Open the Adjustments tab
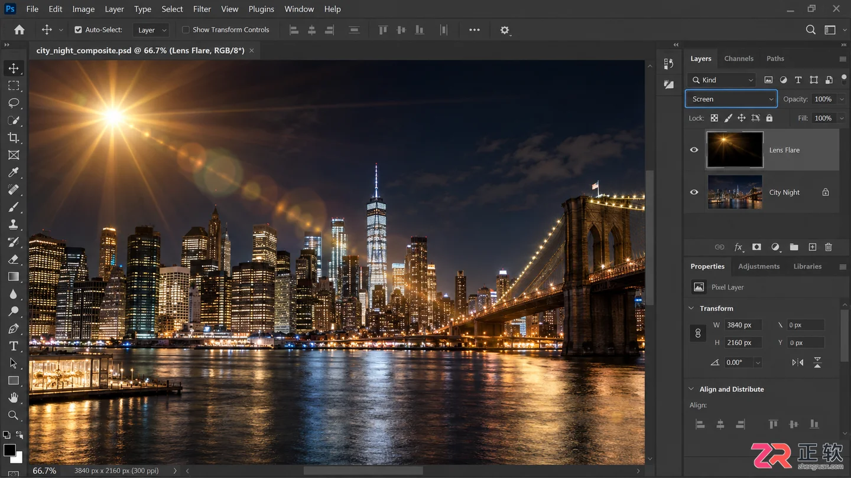851x478 pixels. 759,266
